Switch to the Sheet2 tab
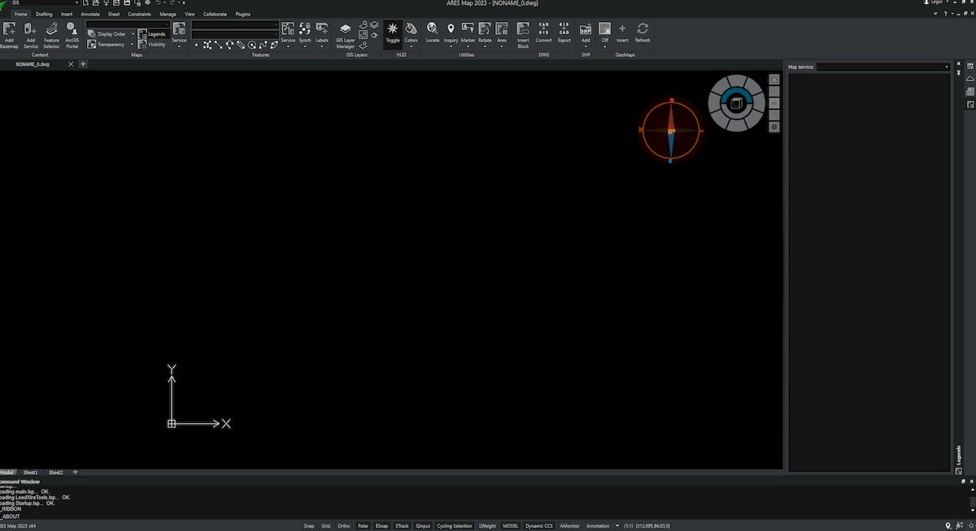This screenshot has height=531, width=976. [x=56, y=472]
